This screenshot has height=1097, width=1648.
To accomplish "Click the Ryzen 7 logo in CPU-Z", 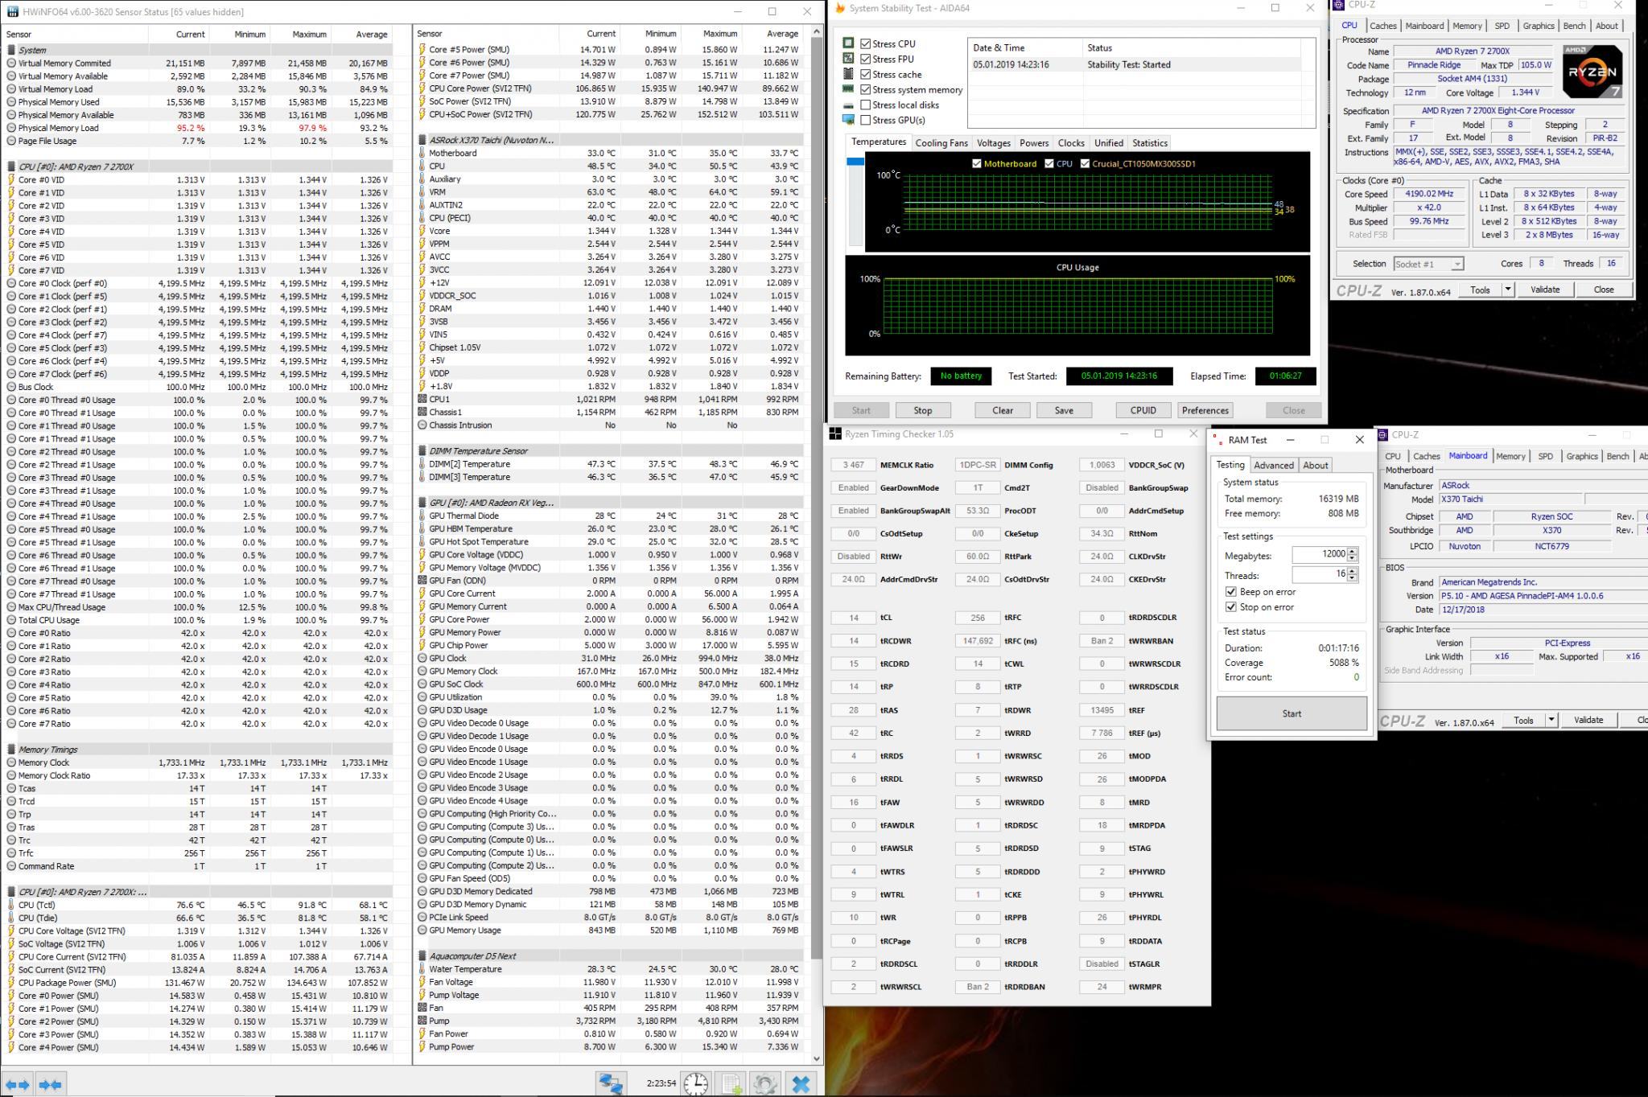I will pyautogui.click(x=1592, y=72).
